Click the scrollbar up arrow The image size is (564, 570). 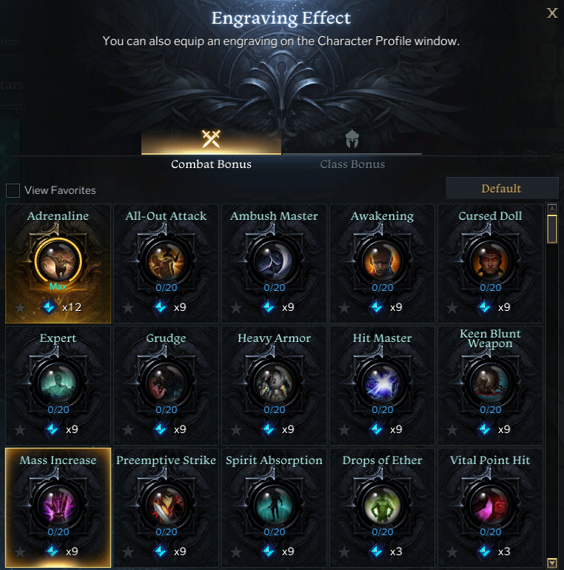[552, 208]
